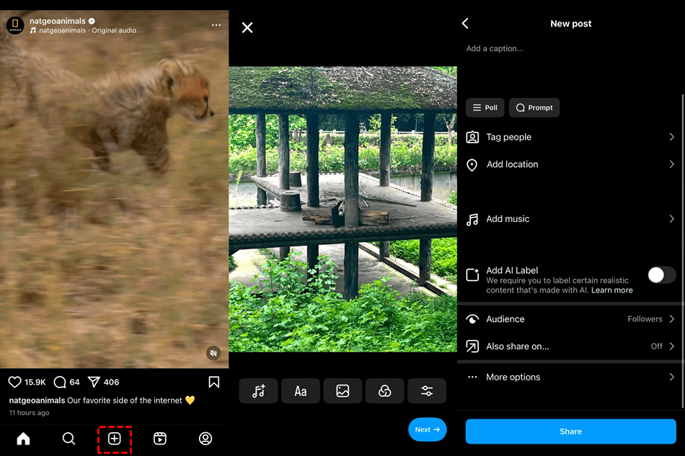Open Also share on Off setting
This screenshot has width=685, height=456.
click(x=663, y=346)
